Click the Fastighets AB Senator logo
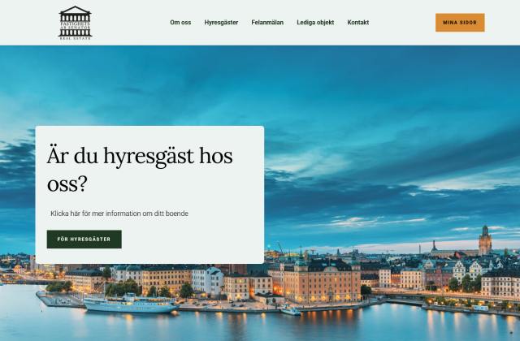520x341 pixels. pos(75,23)
